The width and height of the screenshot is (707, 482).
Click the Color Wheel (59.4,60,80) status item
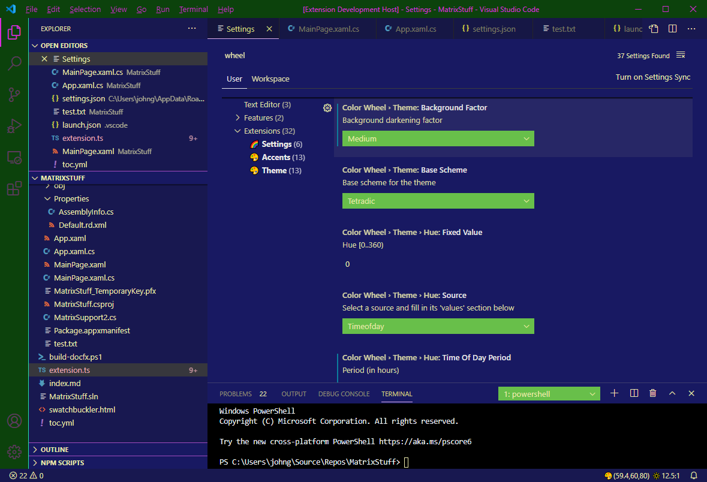(x=627, y=475)
